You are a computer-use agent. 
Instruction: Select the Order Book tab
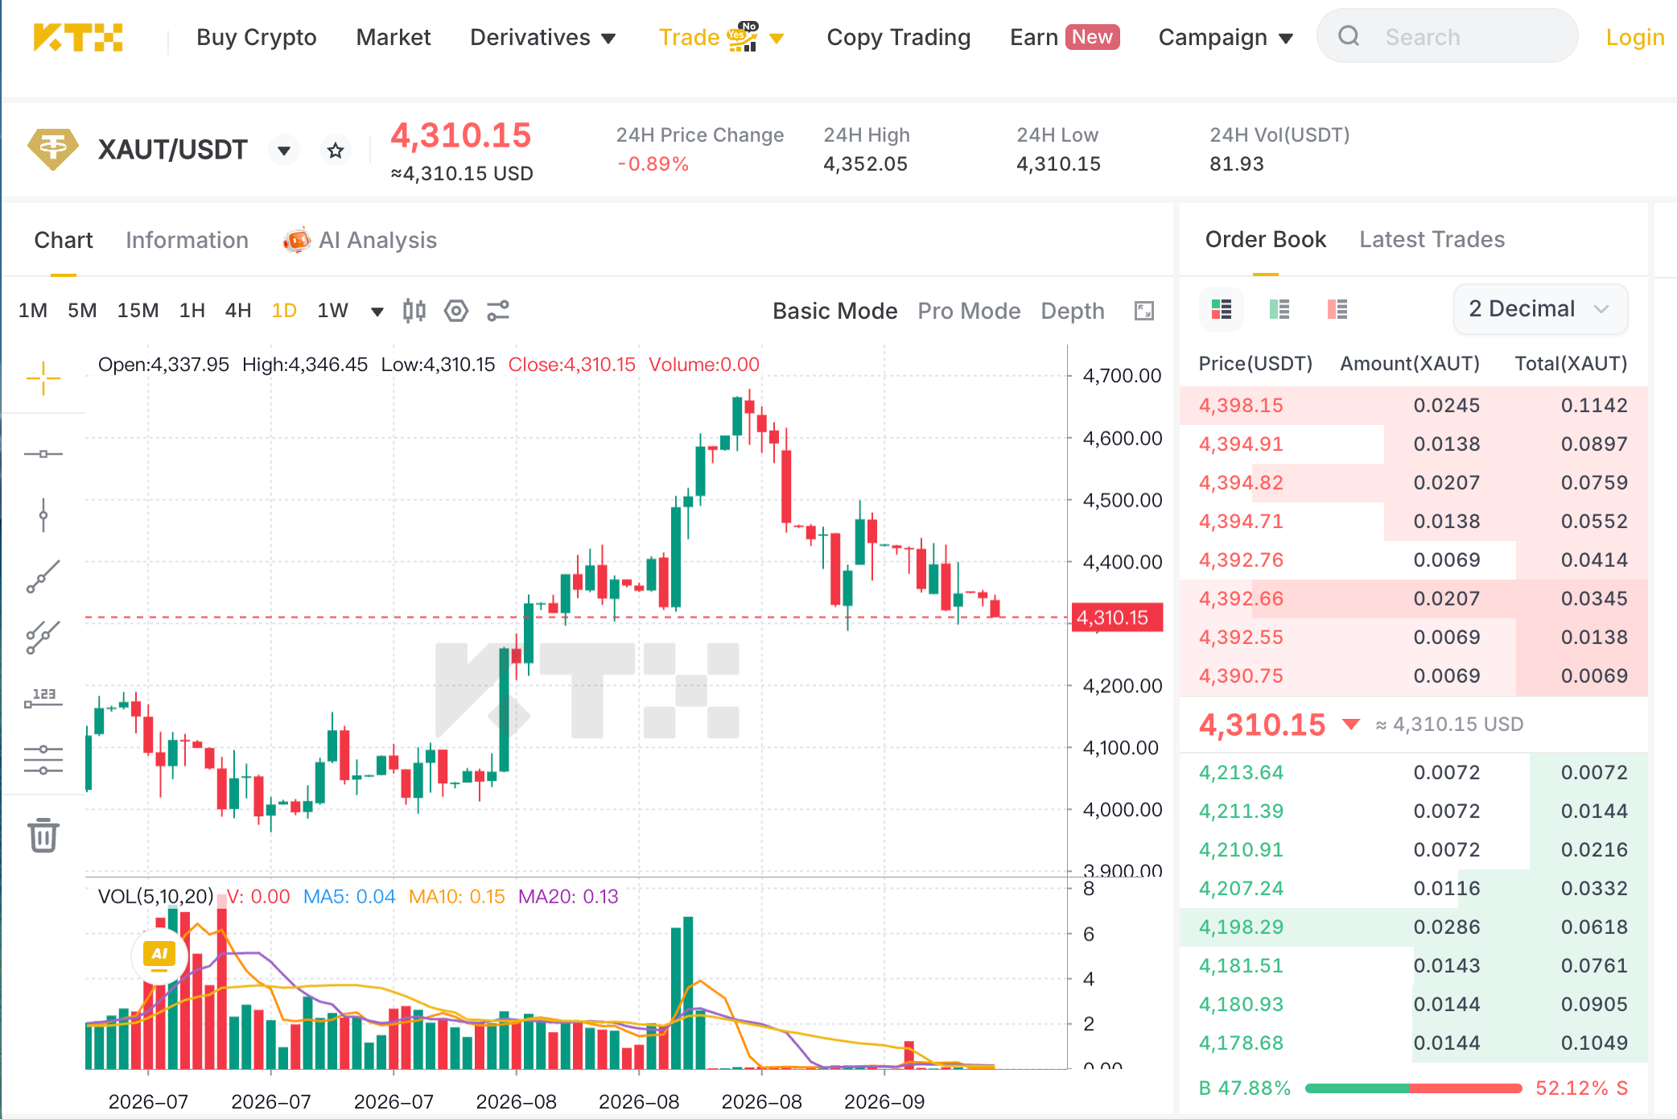click(1266, 239)
